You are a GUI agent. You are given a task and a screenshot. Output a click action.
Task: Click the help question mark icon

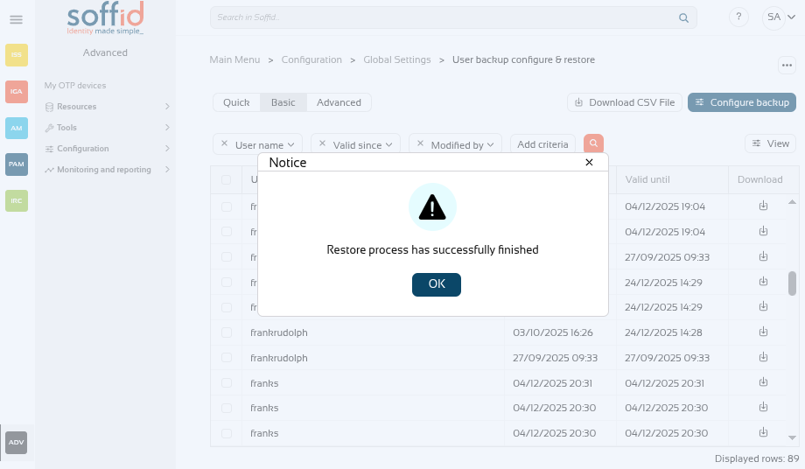738,17
